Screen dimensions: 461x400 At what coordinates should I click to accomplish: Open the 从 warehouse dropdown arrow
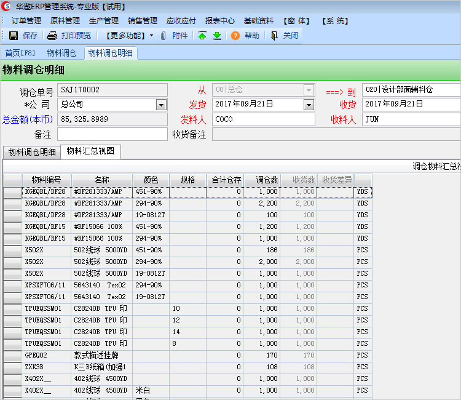[x=309, y=90]
